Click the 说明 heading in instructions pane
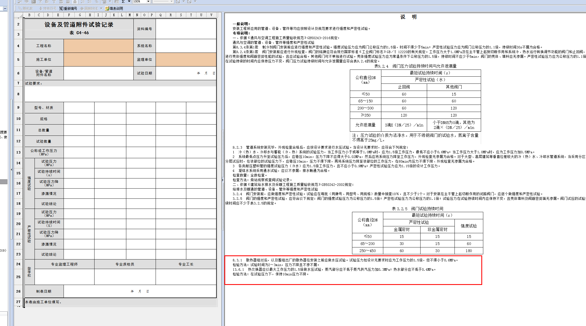Screen dimensions: 586x326 pyautogui.click(x=408, y=17)
